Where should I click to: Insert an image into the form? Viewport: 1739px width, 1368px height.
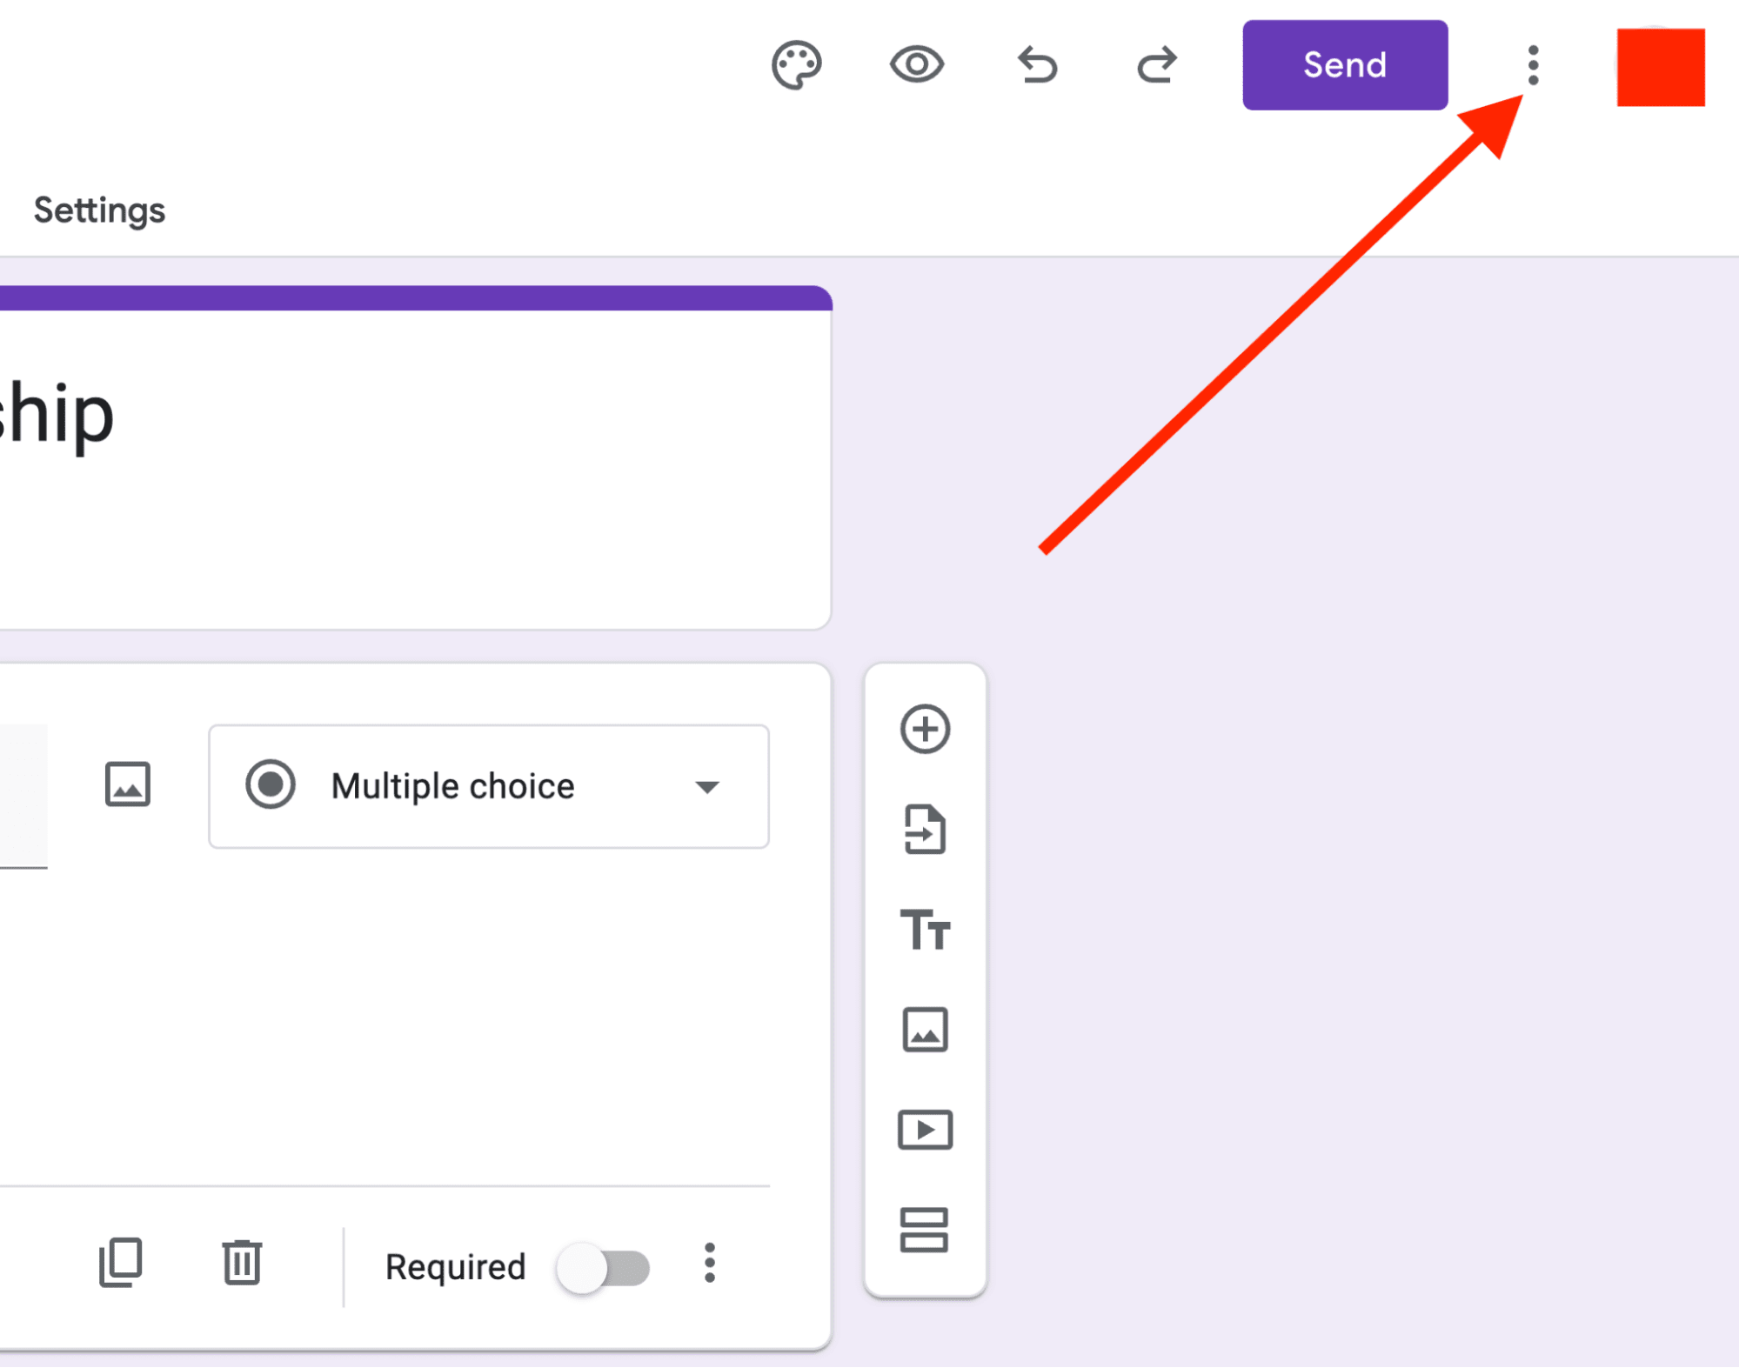[926, 1031]
